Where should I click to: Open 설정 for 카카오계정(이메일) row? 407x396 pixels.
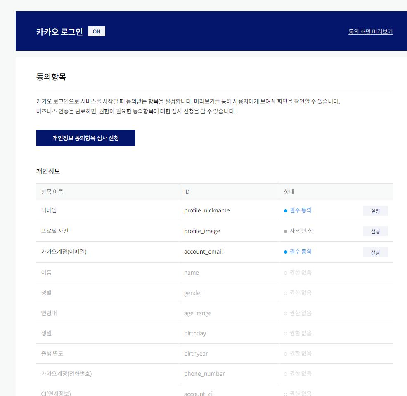pyautogui.click(x=375, y=252)
